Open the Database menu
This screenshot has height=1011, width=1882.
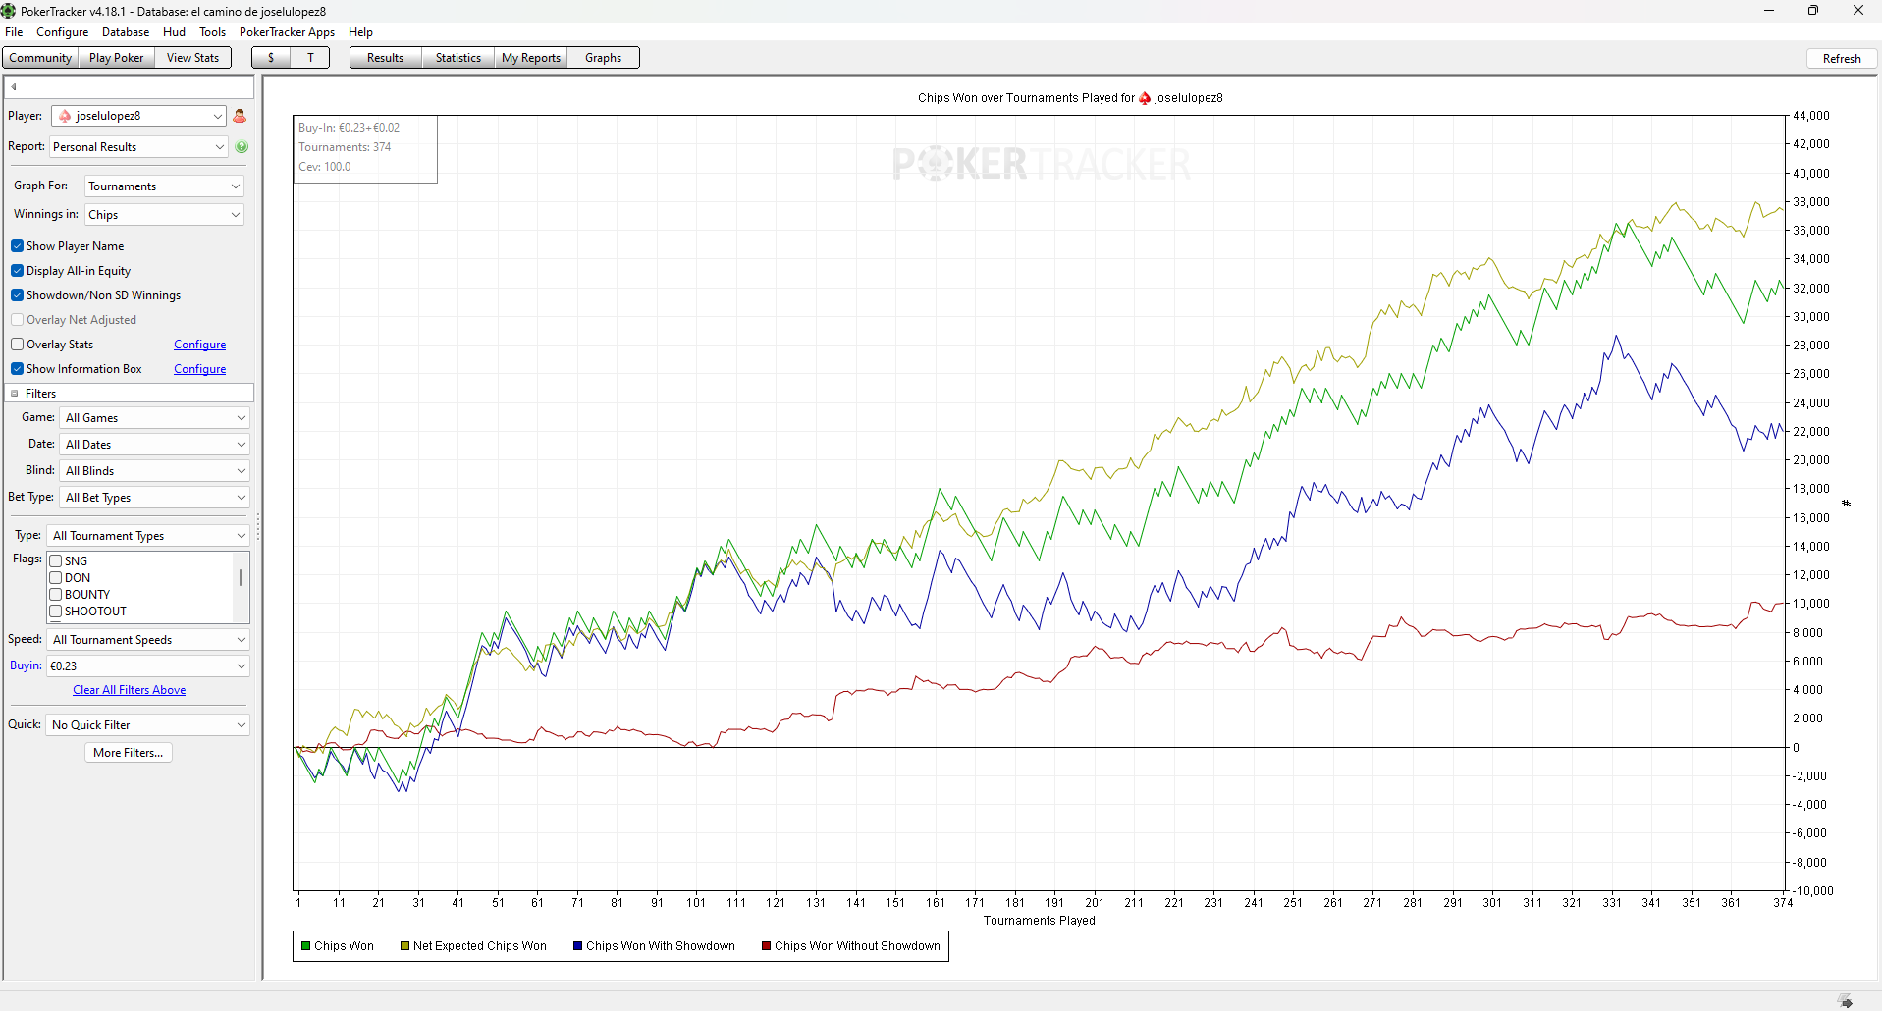point(126,32)
